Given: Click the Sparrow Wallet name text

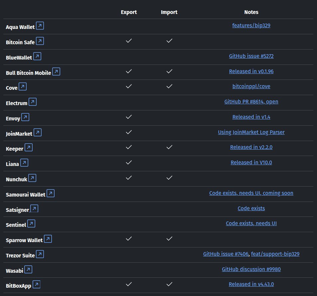Looking at the screenshot, I should point(24,240).
